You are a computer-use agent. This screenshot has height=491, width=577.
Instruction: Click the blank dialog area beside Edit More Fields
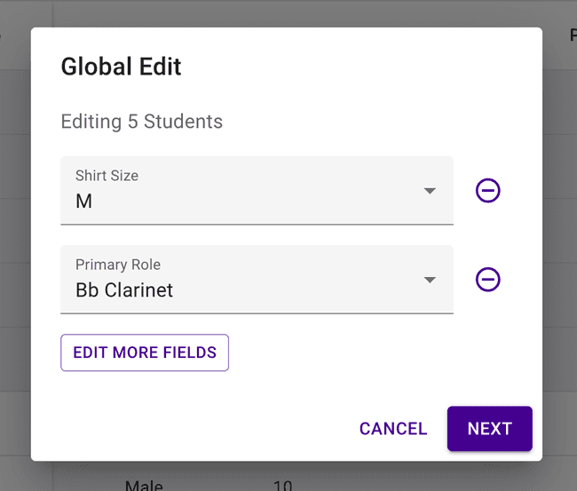[x=355, y=352]
